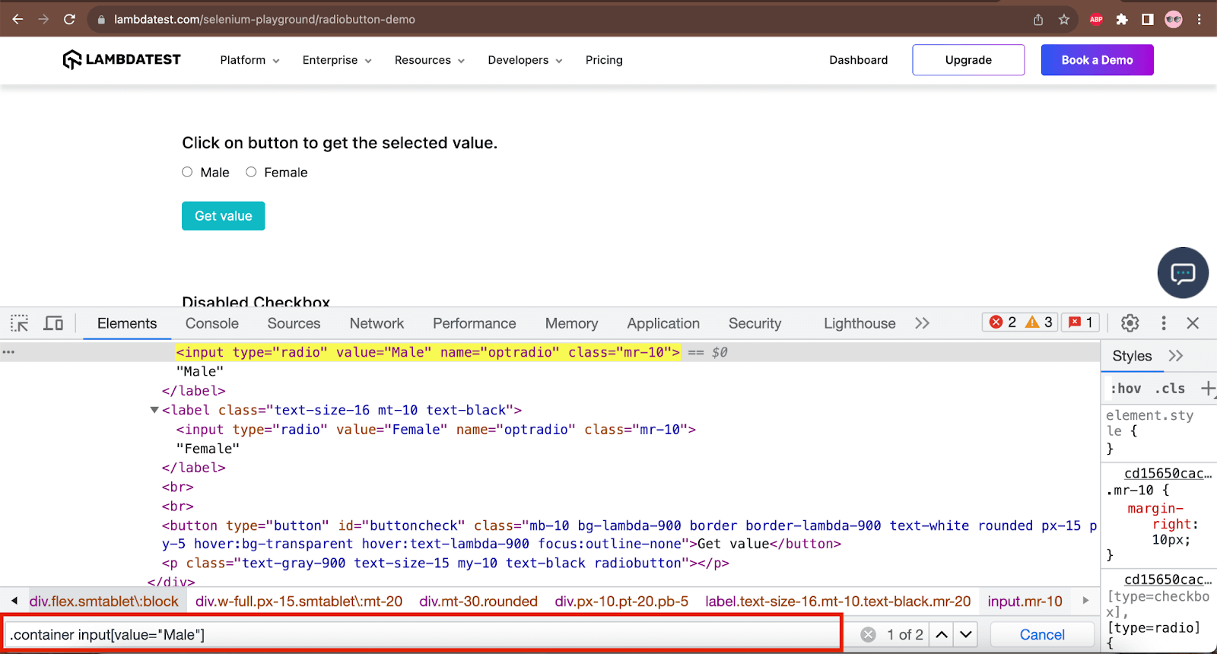This screenshot has width=1217, height=654.
Task: Bookmark this page with the star icon
Action: pyautogui.click(x=1064, y=20)
